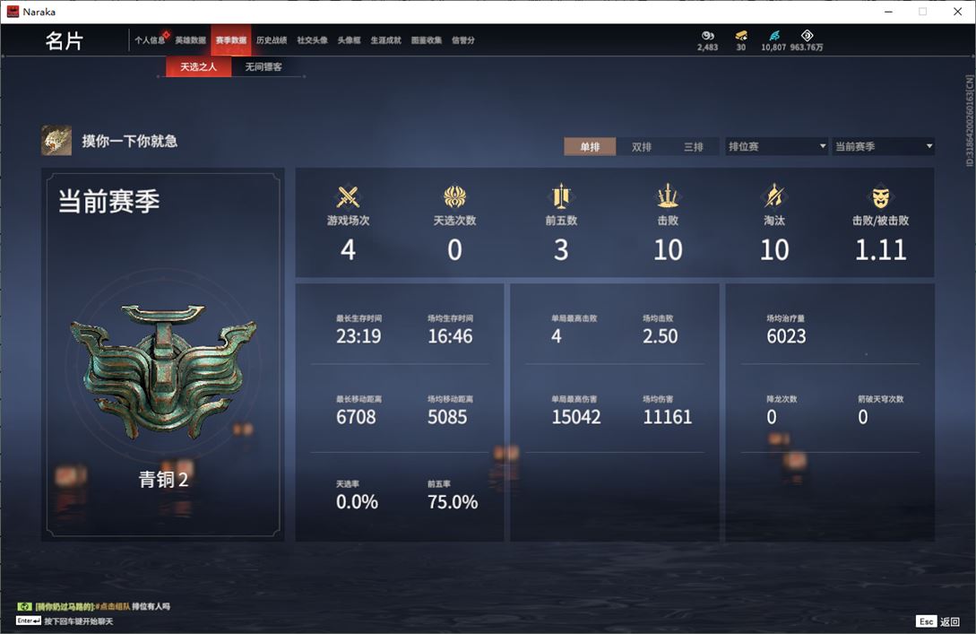Click the currency icon above 2,483

(708, 36)
